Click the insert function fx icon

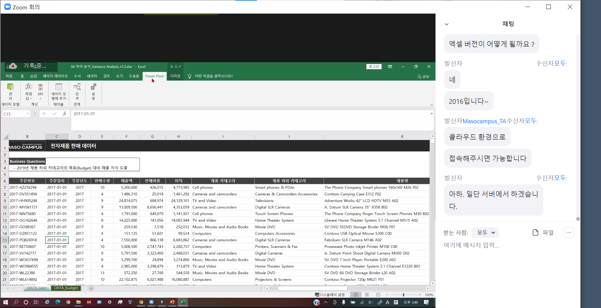click(x=64, y=114)
